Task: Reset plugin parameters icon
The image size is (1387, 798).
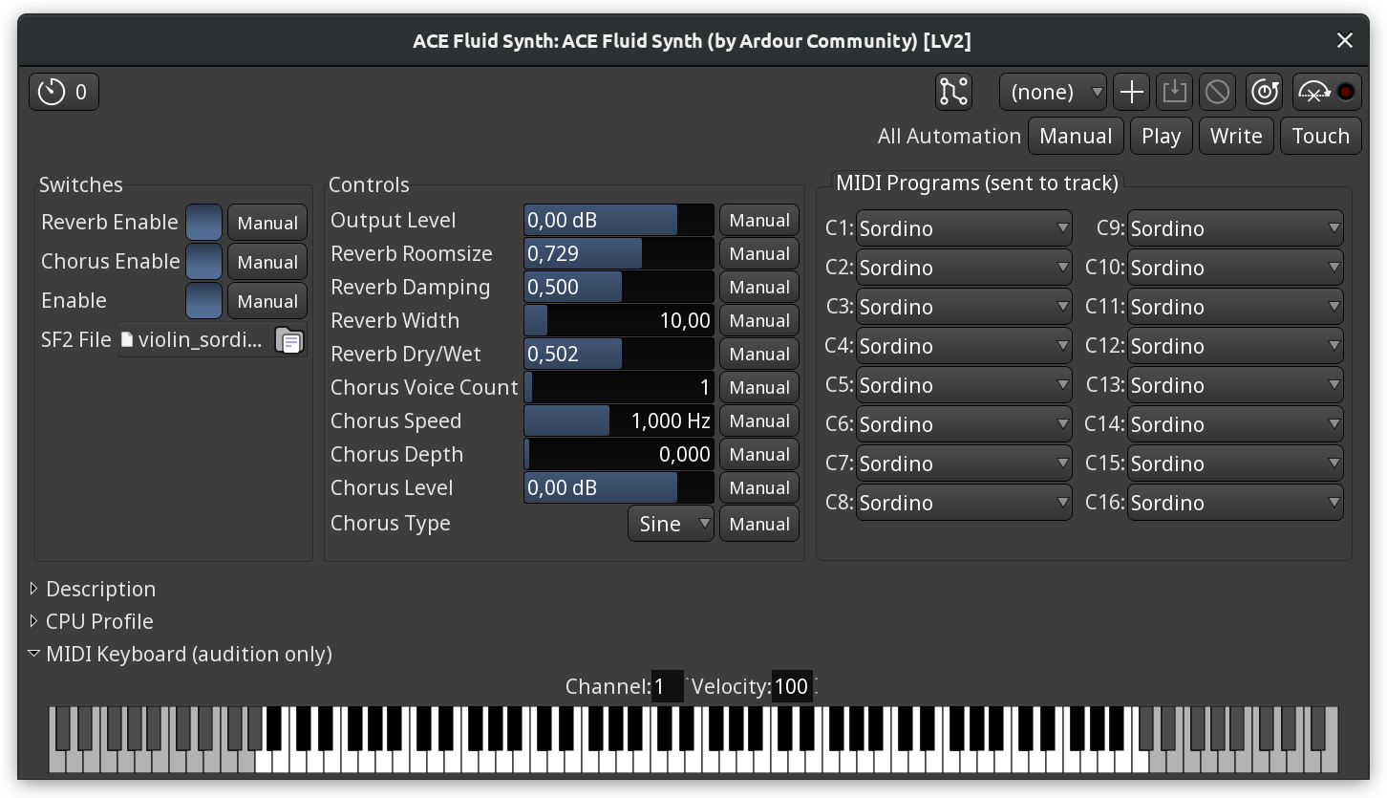Action: [1265, 92]
